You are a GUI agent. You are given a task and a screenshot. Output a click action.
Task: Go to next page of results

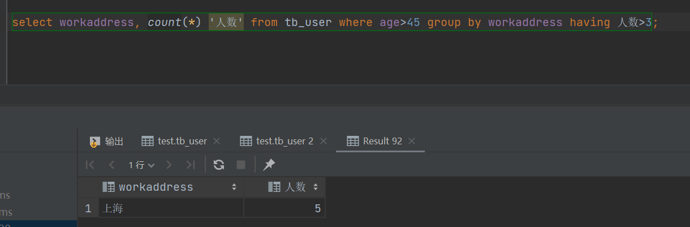(x=169, y=165)
